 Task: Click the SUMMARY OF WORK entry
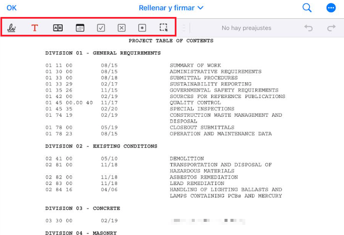[195, 65]
